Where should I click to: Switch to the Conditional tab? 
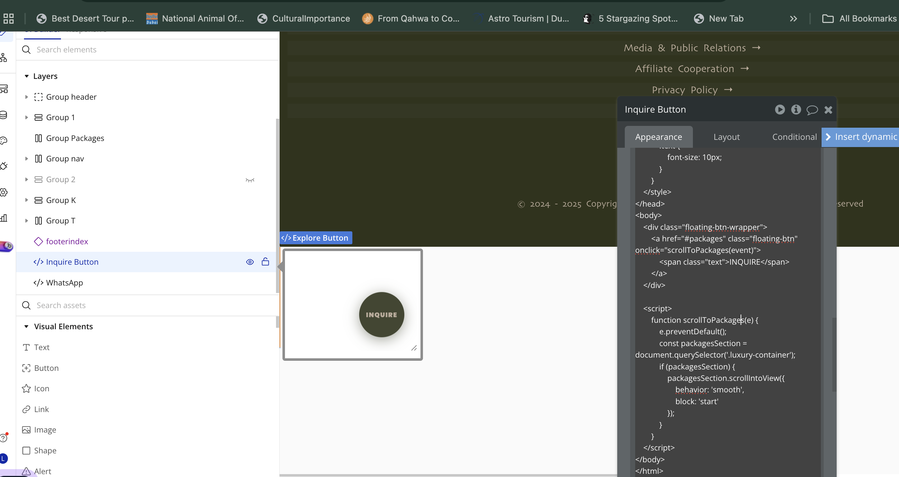[794, 137]
